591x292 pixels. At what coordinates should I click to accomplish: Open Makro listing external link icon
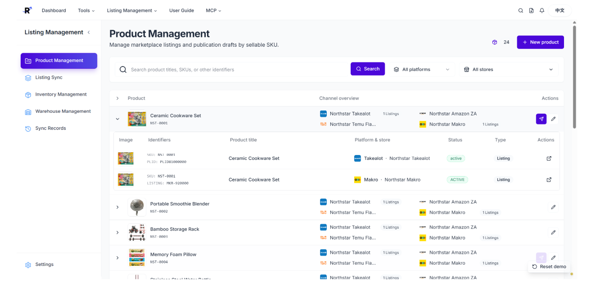(549, 180)
